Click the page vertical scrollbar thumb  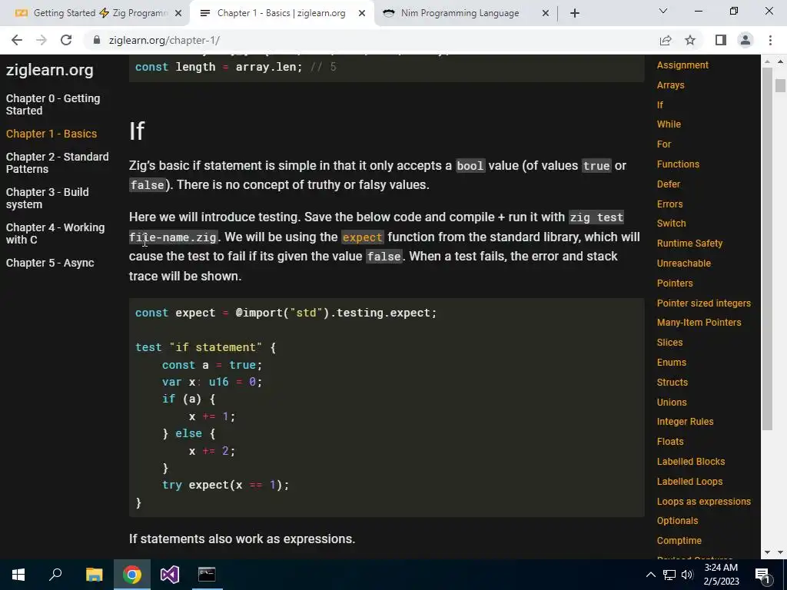[780, 86]
